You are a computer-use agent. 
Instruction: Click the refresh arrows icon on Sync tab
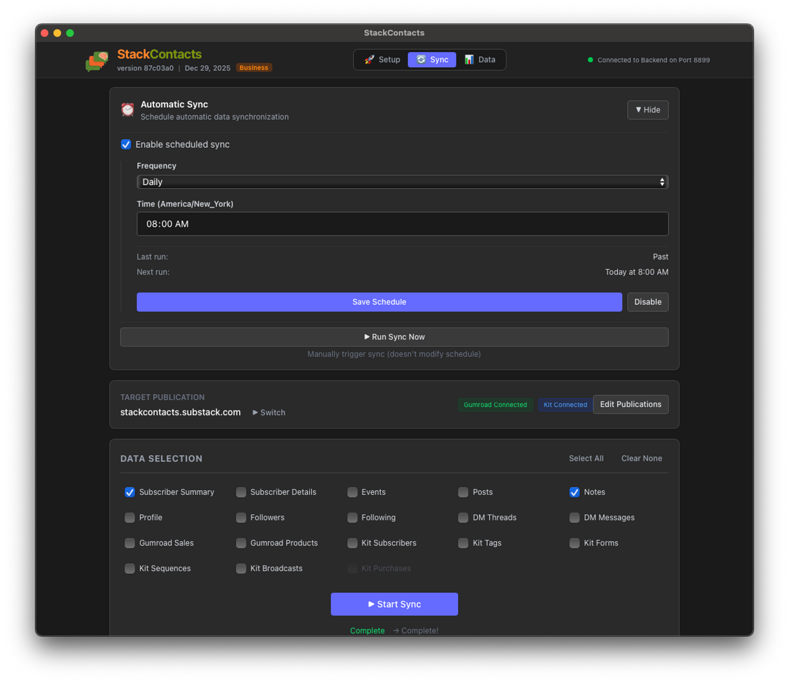click(421, 60)
